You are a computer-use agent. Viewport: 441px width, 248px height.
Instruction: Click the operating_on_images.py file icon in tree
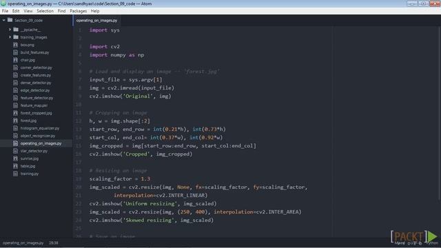pos(15,143)
